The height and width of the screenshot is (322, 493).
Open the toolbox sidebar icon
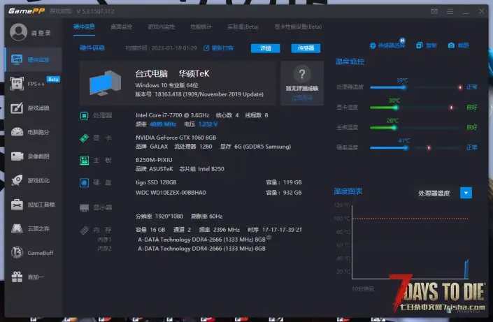(17, 205)
